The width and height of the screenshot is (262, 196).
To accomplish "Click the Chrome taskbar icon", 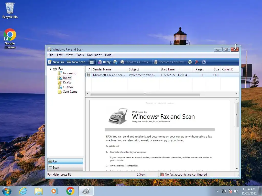I will click(x=70, y=191).
